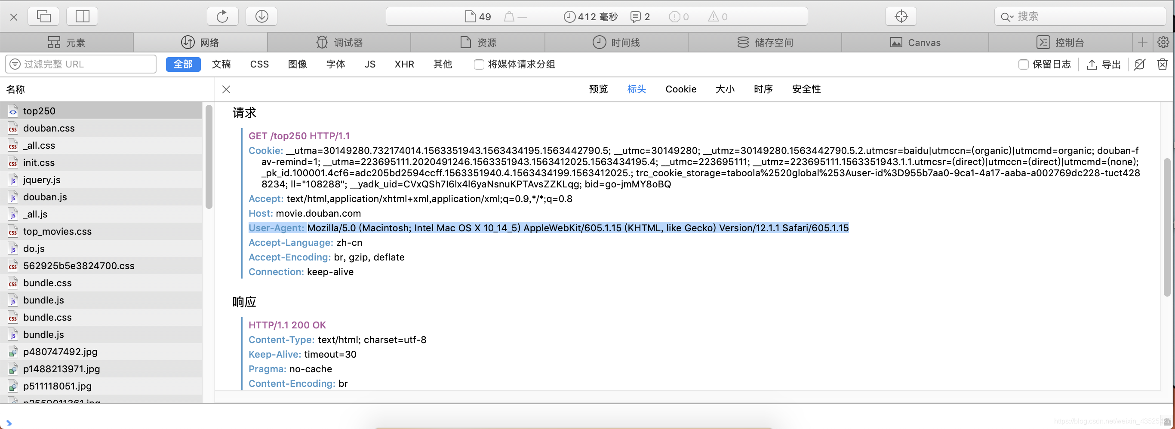Click the resource count 49 indicator
Screen dimensions: 1175x429
pos(477,17)
